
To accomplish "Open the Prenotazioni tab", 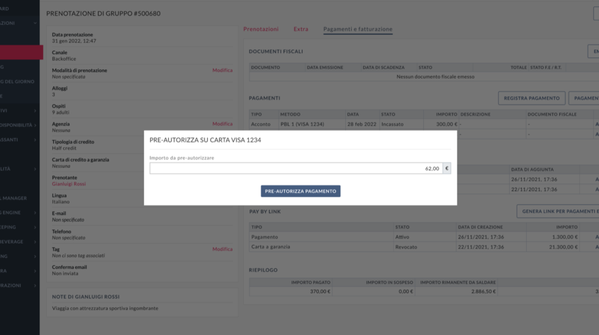I will [x=261, y=29].
